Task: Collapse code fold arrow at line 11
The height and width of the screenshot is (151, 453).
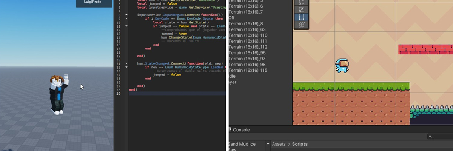Action: (126, 26)
